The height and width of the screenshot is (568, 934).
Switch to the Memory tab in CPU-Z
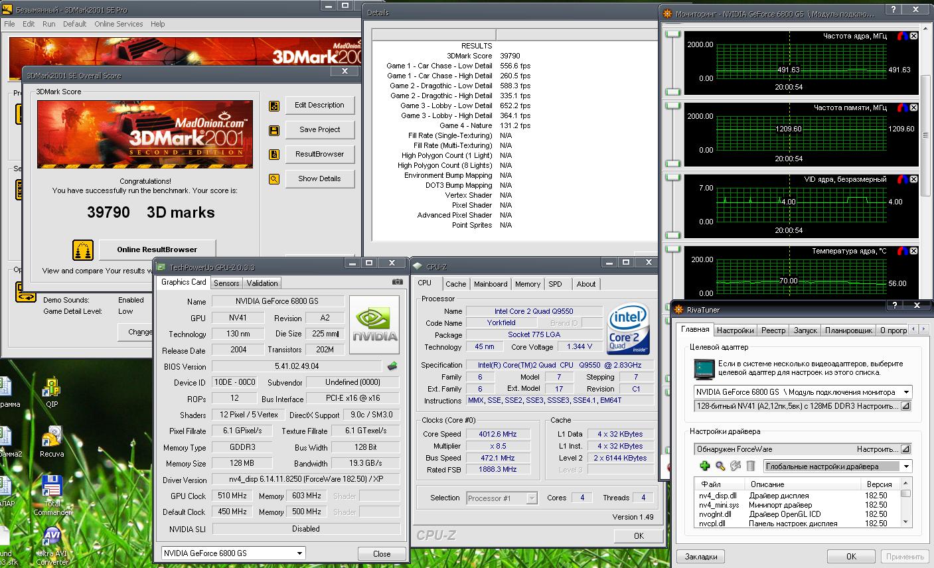pyautogui.click(x=528, y=284)
